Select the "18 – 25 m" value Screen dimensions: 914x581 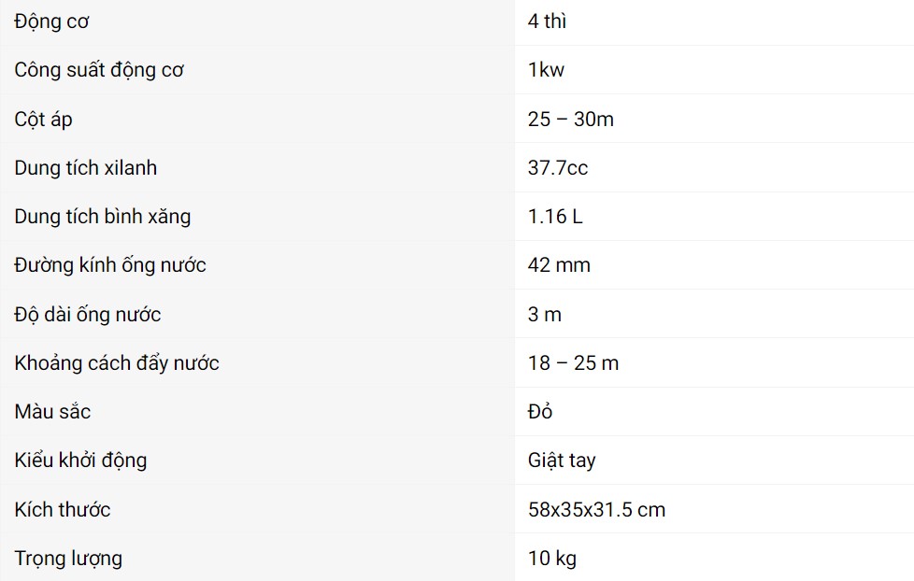pos(573,363)
